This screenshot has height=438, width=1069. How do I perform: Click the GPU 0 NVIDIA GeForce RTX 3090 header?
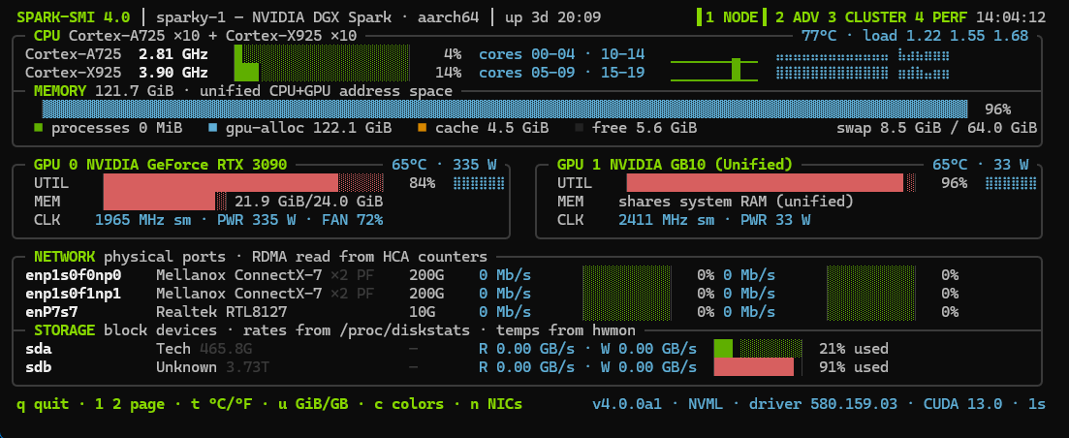160,164
